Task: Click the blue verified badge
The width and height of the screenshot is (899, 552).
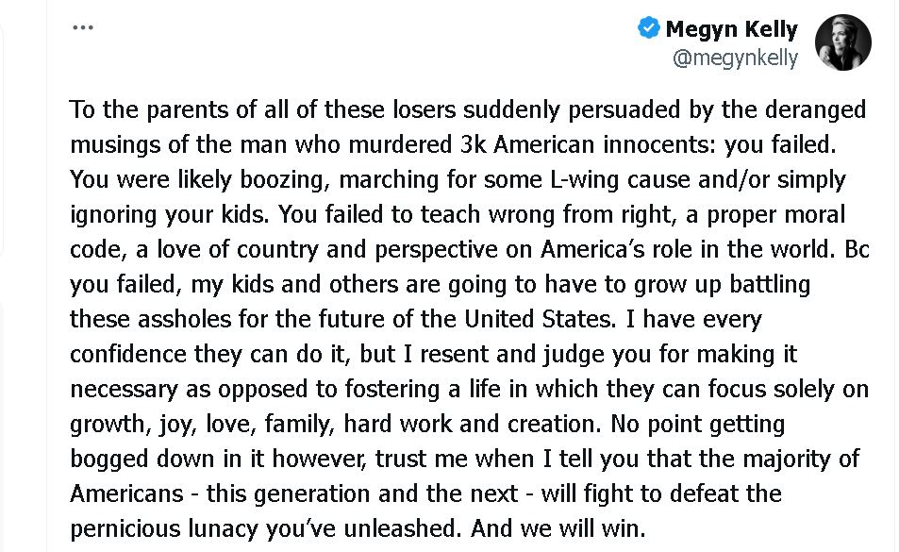Action: (x=649, y=28)
